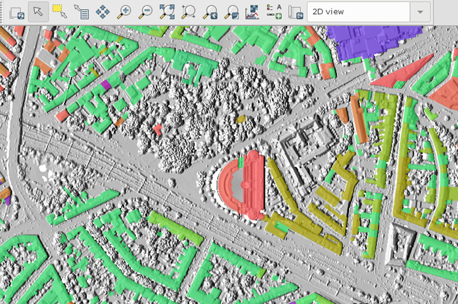The image size is (458, 304).
Task: Click the Zoom Out magnifier
Action: 145,12
